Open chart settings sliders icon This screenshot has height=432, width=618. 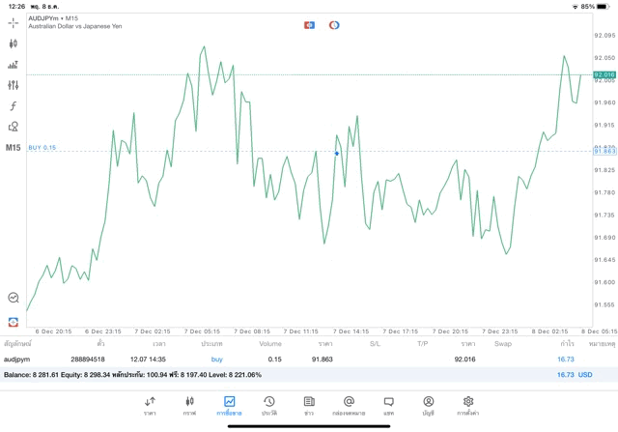[13, 85]
